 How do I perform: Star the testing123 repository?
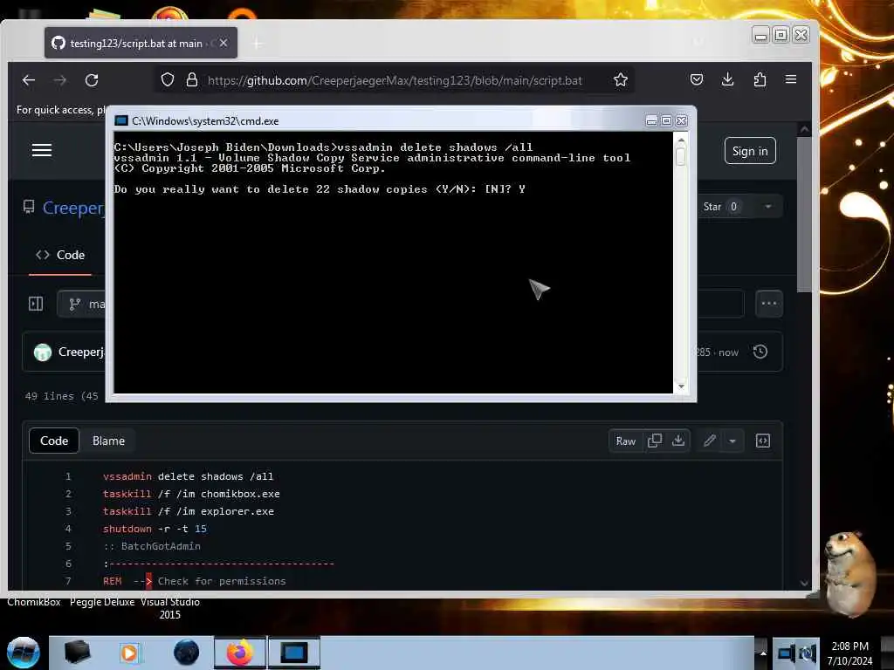(720, 207)
